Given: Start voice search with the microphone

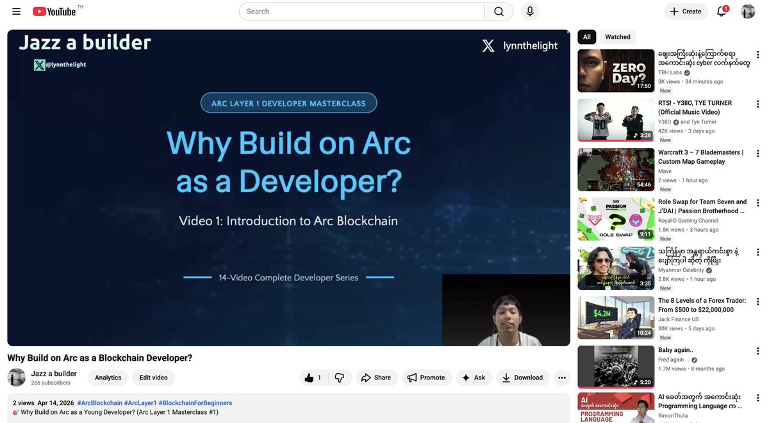Looking at the screenshot, I should (530, 12).
